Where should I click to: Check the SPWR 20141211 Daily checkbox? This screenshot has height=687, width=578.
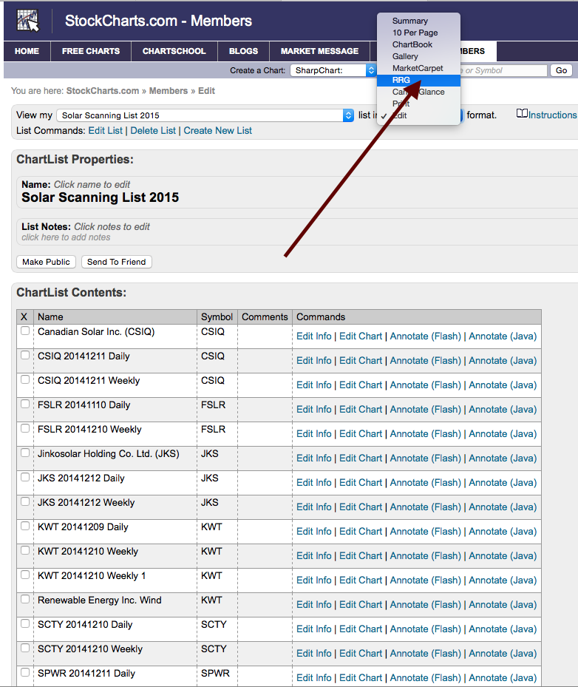coord(25,672)
